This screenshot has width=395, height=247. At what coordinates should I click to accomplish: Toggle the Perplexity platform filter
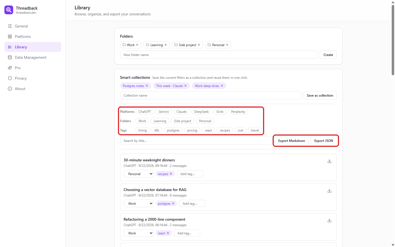click(238, 111)
